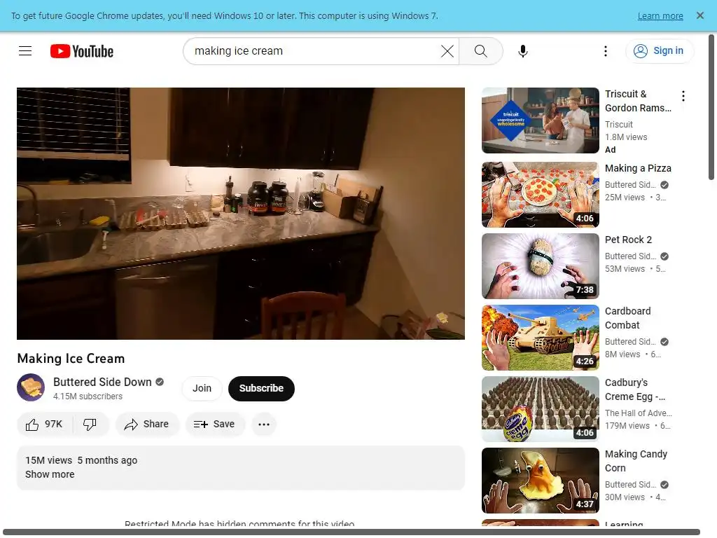The image size is (717, 538).
Task: Click 1.8M views under Triscuit ad
Action: coord(626,137)
